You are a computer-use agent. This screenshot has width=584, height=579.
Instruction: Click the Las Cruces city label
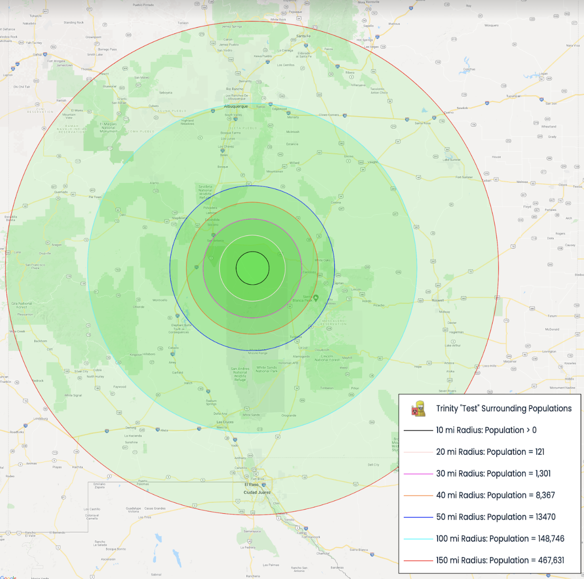[x=225, y=422]
